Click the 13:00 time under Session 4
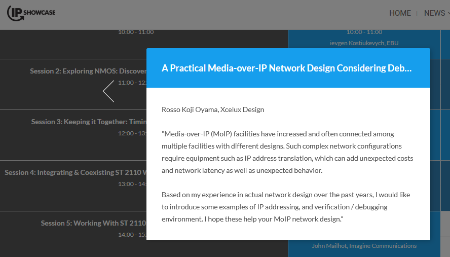The width and height of the screenshot is (450, 257). (x=132, y=184)
